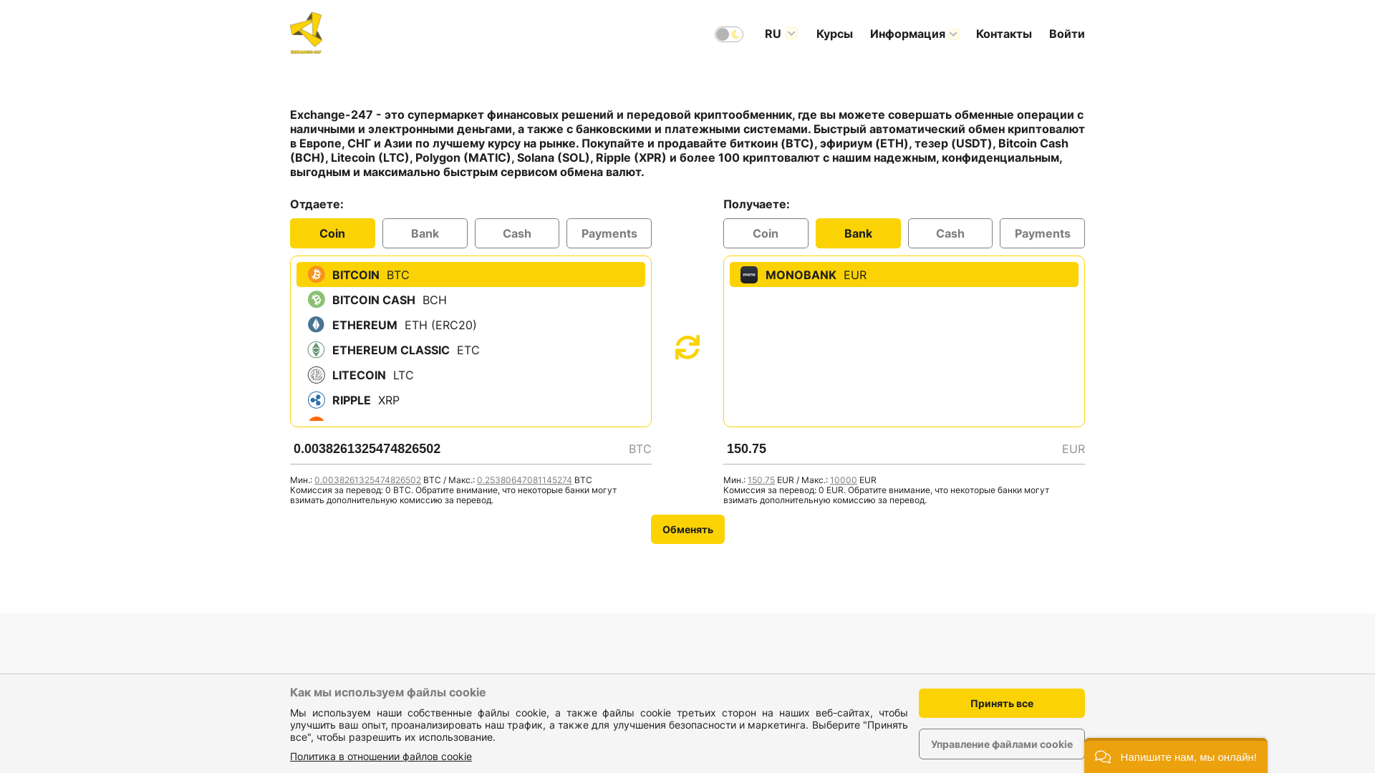The width and height of the screenshot is (1375, 773).
Task: Choose the Ethereum Classic ETC icon
Action: (x=316, y=350)
